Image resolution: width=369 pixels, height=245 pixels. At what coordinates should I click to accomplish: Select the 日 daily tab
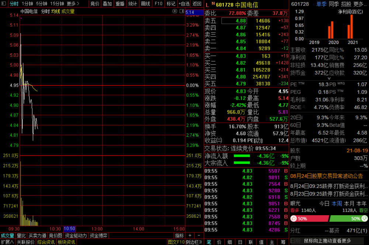[240, 242]
